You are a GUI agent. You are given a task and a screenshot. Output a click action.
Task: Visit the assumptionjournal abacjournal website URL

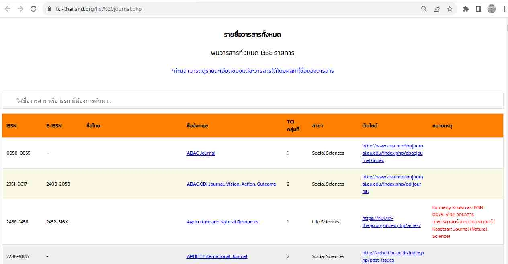(392, 153)
